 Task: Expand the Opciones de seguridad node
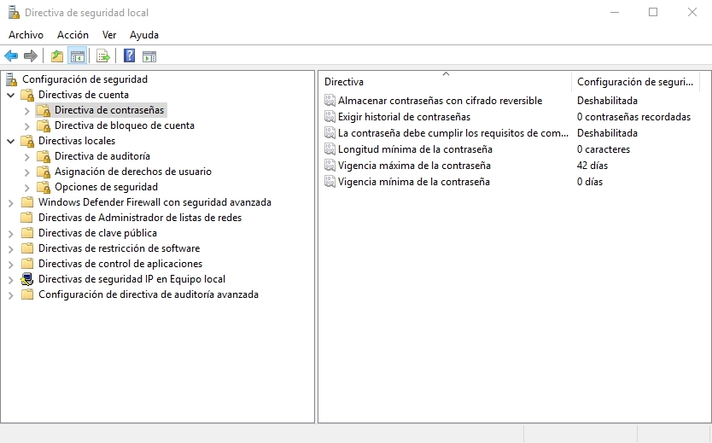tap(26, 188)
